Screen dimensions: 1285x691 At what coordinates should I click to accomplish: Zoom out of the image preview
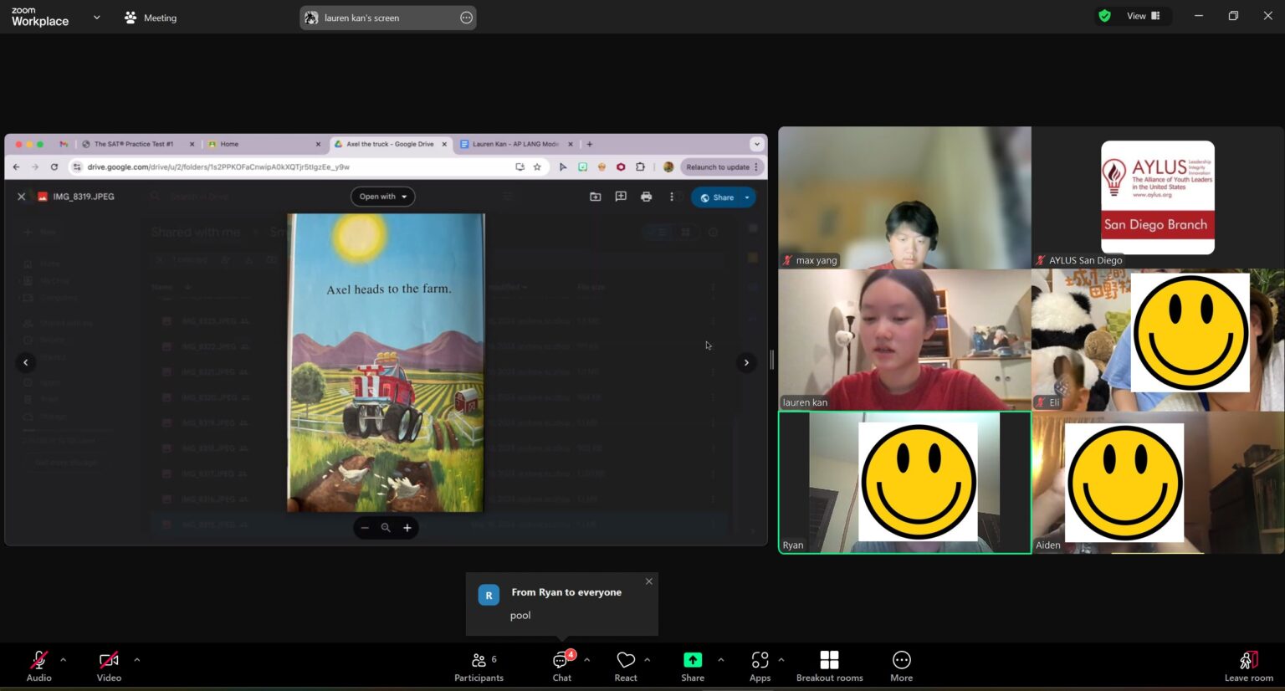coord(365,528)
